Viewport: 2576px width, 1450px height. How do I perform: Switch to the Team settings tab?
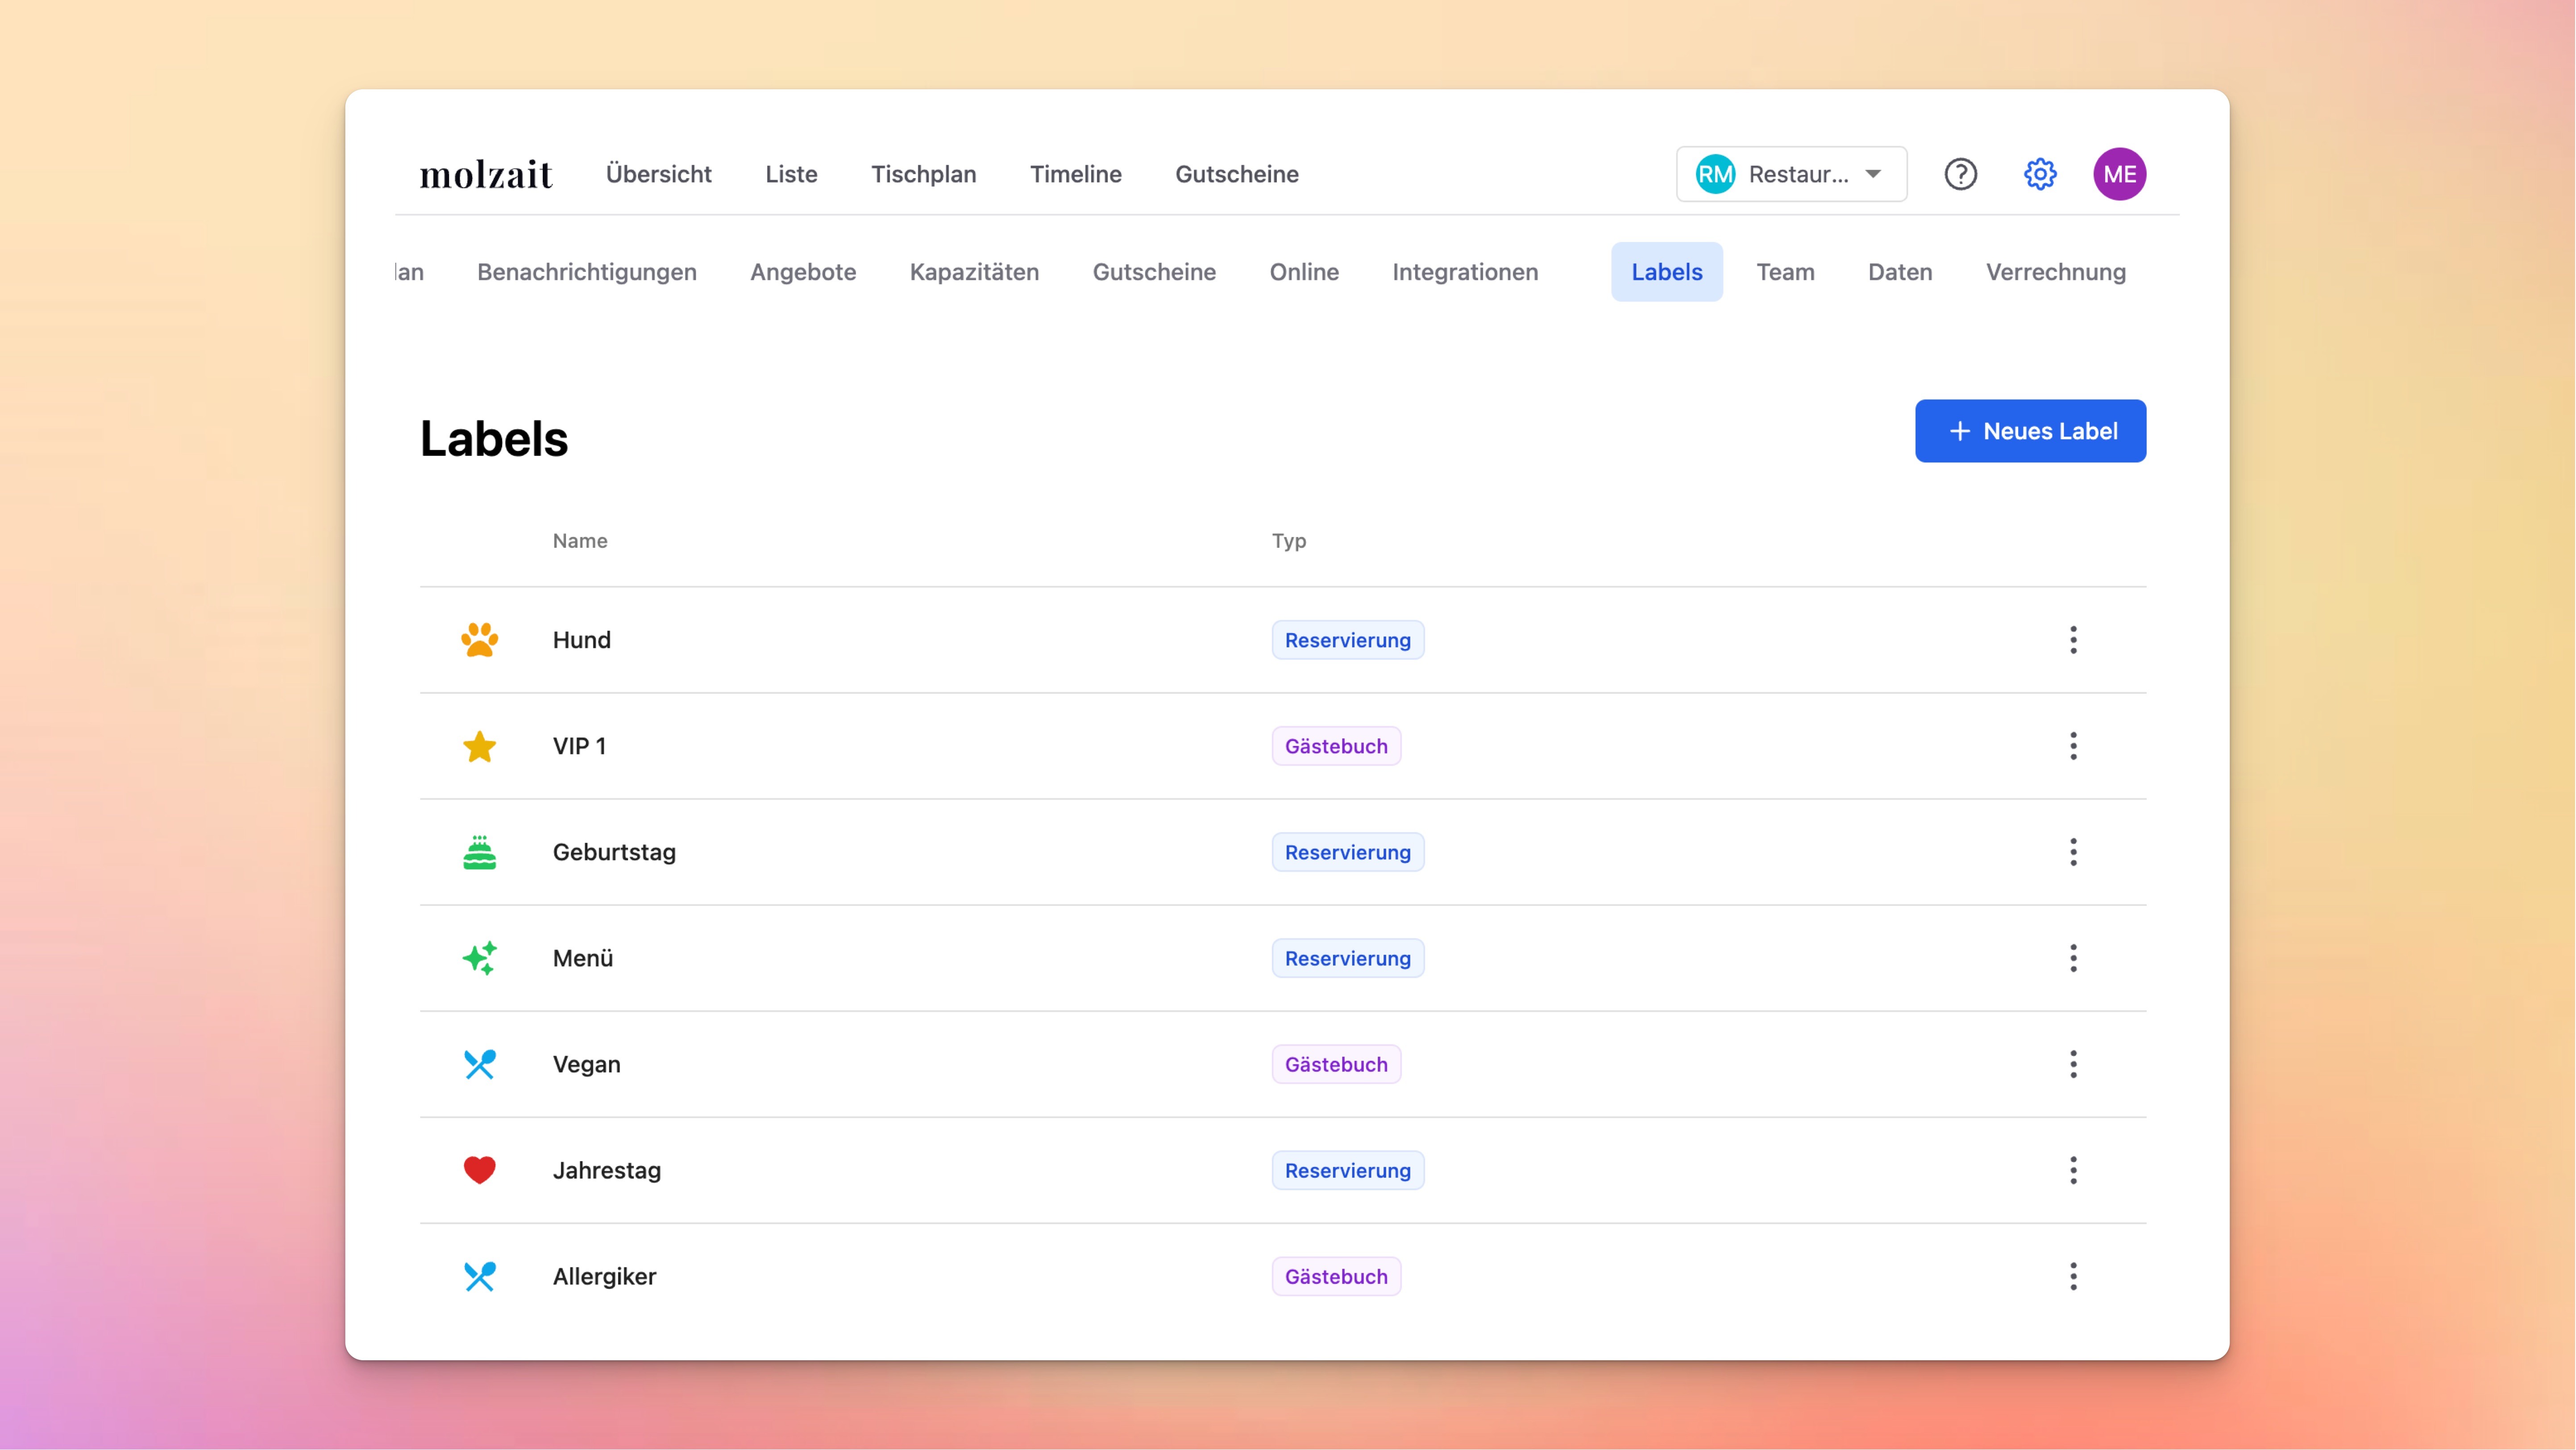[1785, 272]
